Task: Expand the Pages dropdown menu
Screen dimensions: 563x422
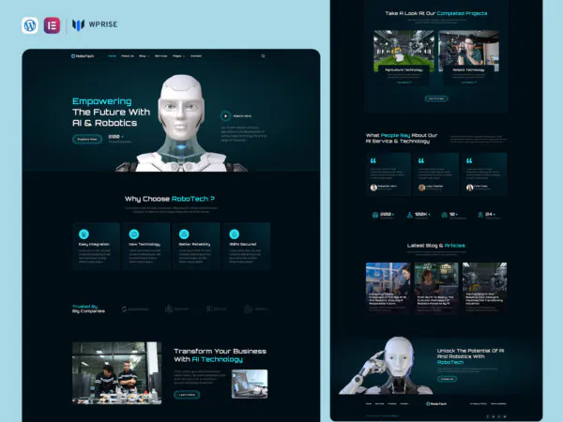Action: click(178, 56)
